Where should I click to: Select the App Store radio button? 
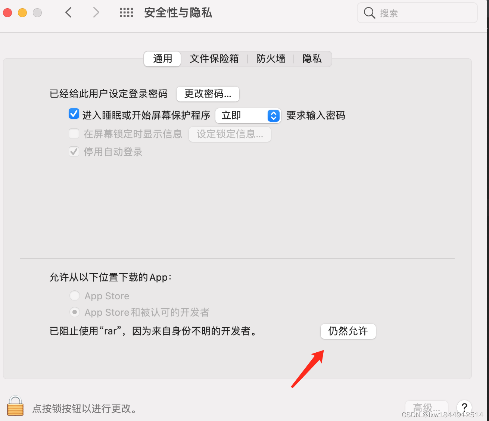pyautogui.click(x=75, y=296)
